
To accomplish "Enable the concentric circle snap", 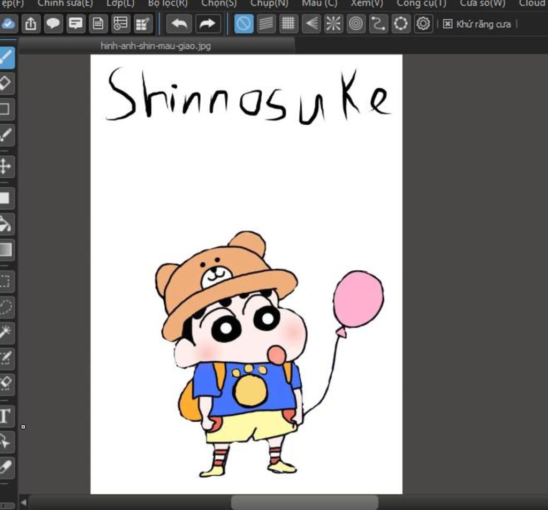I will click(x=356, y=24).
